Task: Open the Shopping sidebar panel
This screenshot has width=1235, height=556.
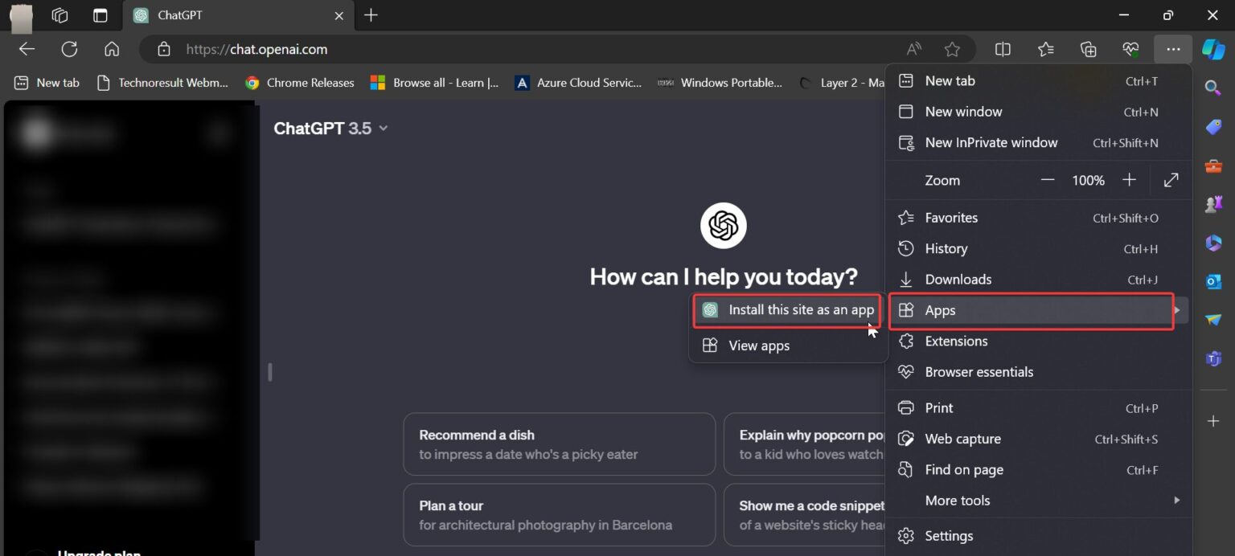Action: pos(1213,127)
